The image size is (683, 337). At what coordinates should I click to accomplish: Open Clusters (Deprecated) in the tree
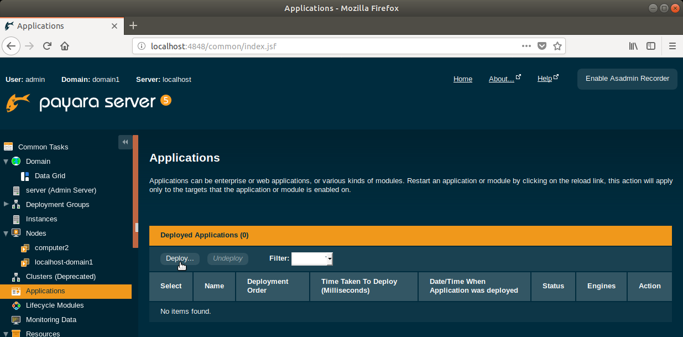click(x=61, y=277)
